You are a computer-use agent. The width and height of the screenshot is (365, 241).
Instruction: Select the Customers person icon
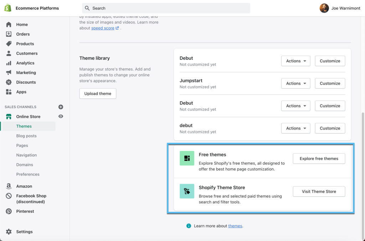pos(9,53)
